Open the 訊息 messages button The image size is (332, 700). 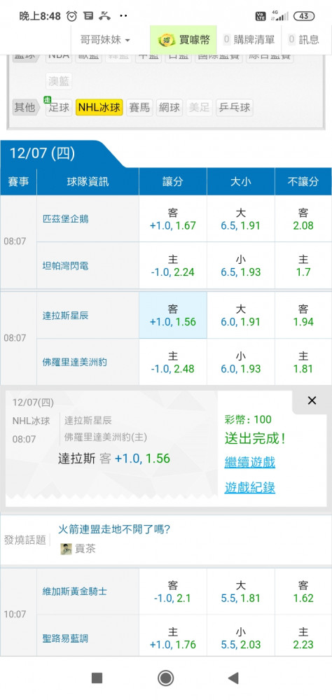[304, 40]
